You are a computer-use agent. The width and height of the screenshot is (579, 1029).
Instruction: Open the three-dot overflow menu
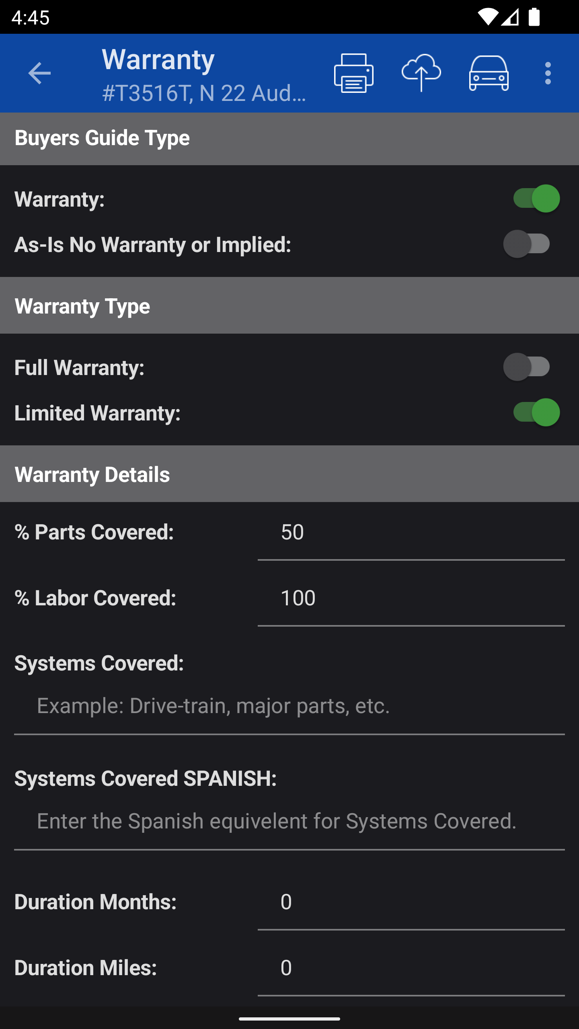[x=548, y=73]
